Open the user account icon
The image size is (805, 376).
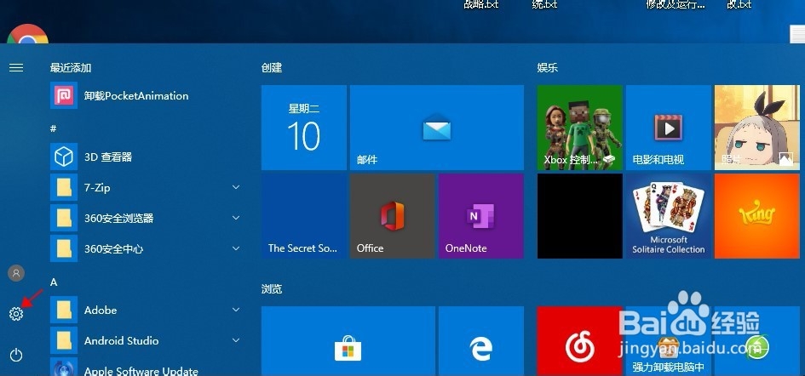pos(16,273)
